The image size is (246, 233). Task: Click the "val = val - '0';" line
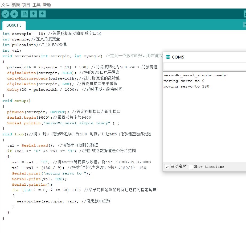click(81, 162)
